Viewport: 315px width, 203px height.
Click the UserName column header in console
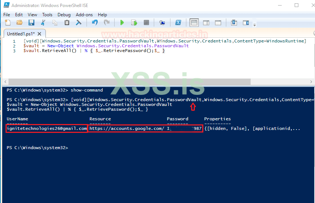[x=17, y=119]
